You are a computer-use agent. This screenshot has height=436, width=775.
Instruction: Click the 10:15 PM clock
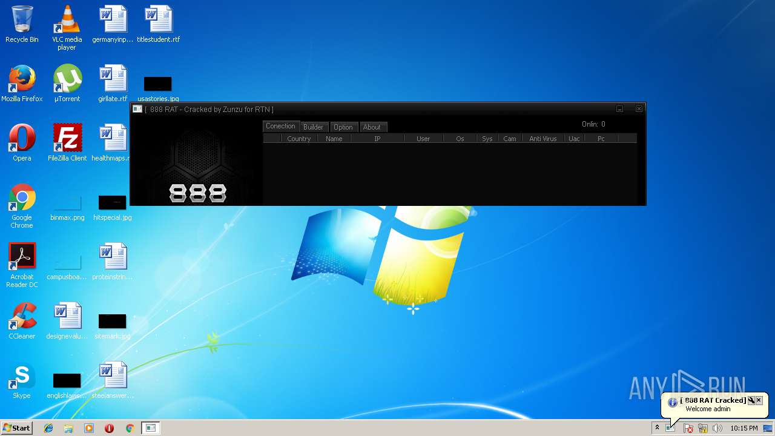tap(744, 428)
